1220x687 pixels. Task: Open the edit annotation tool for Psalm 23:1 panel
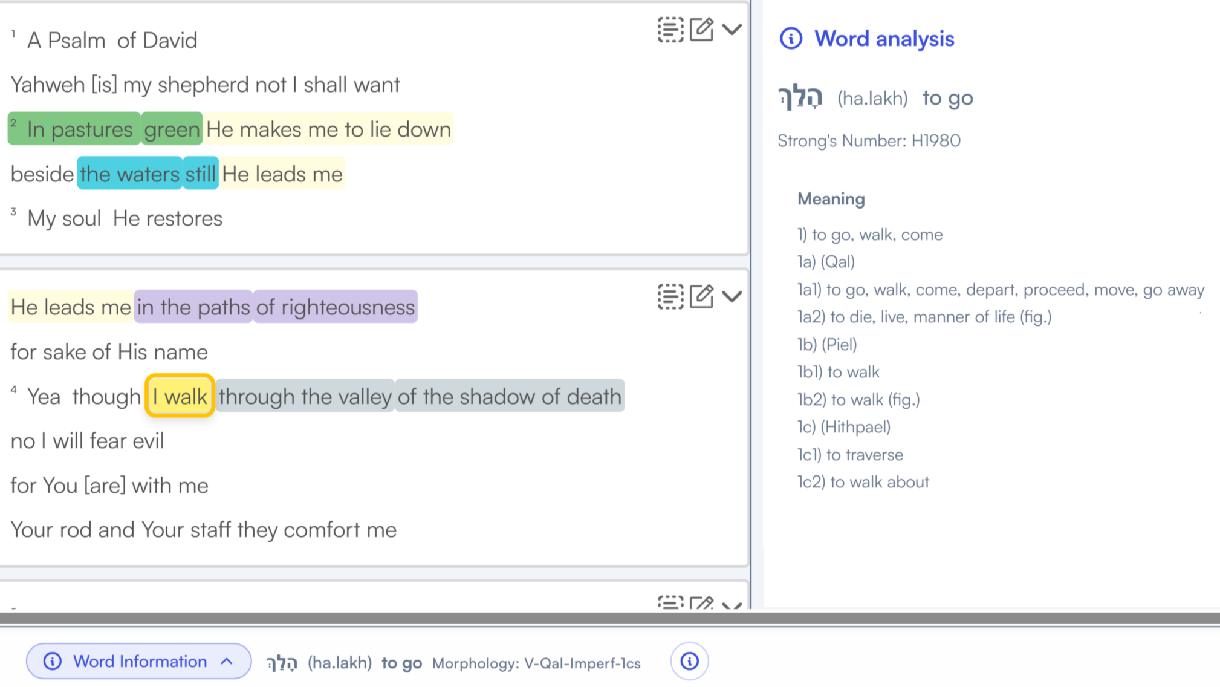(701, 29)
